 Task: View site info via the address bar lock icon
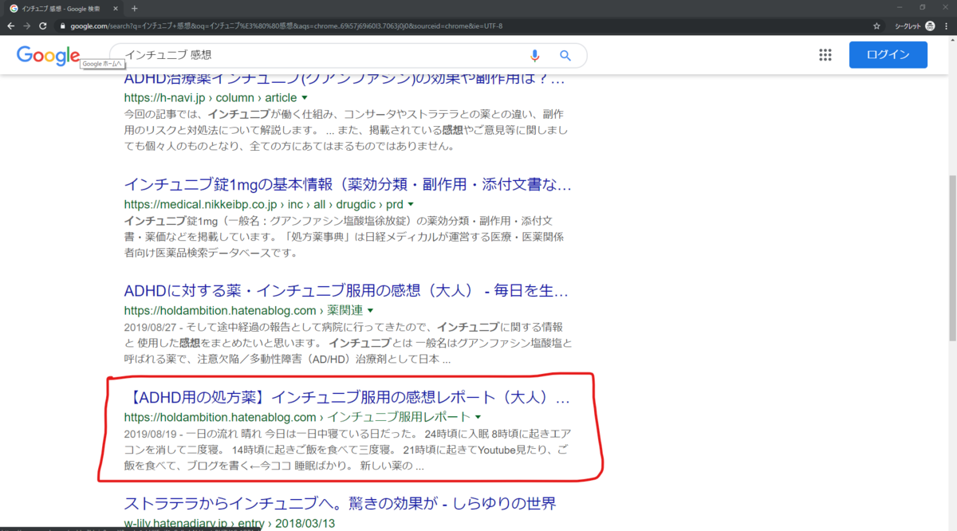click(65, 26)
